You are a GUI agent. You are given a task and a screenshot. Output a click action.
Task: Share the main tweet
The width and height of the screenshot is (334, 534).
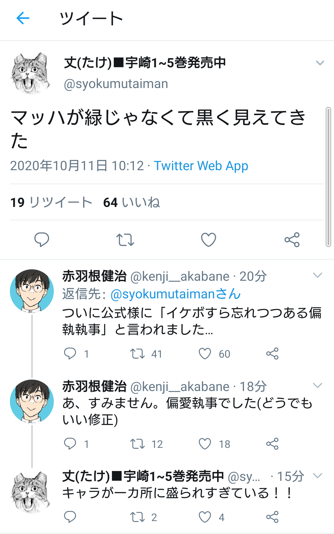292,240
